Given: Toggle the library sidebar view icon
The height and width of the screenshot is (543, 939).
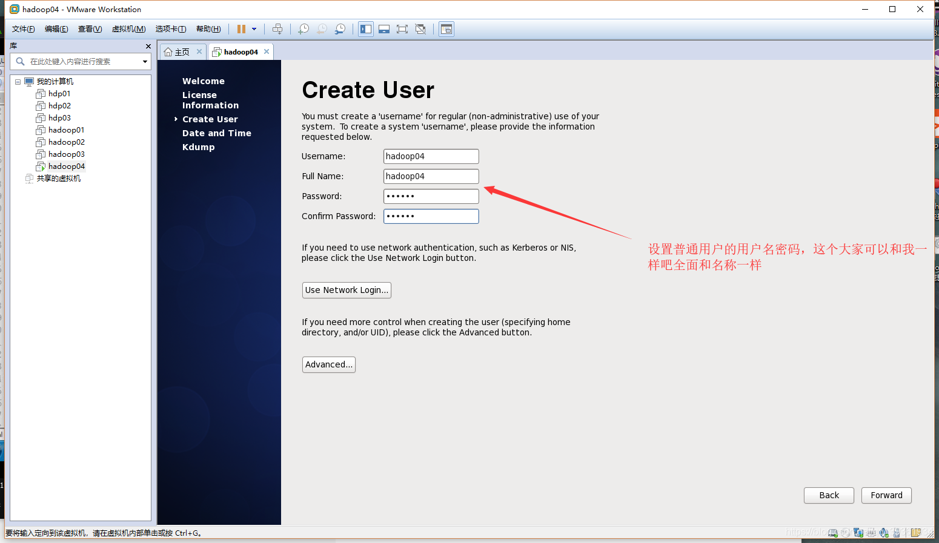Looking at the screenshot, I should tap(366, 29).
